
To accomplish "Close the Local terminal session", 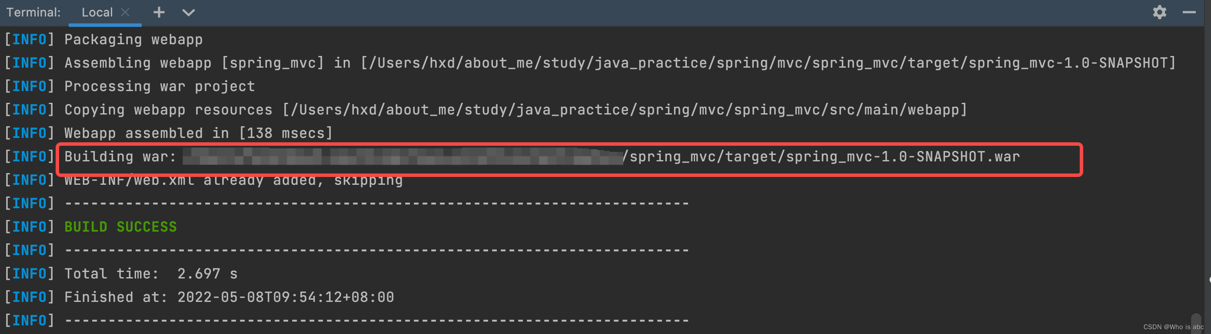I will pyautogui.click(x=125, y=12).
